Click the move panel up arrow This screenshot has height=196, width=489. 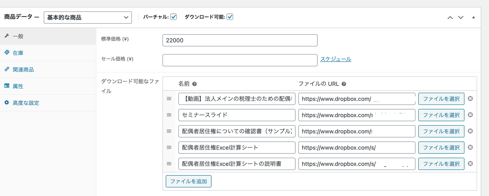pos(450,17)
